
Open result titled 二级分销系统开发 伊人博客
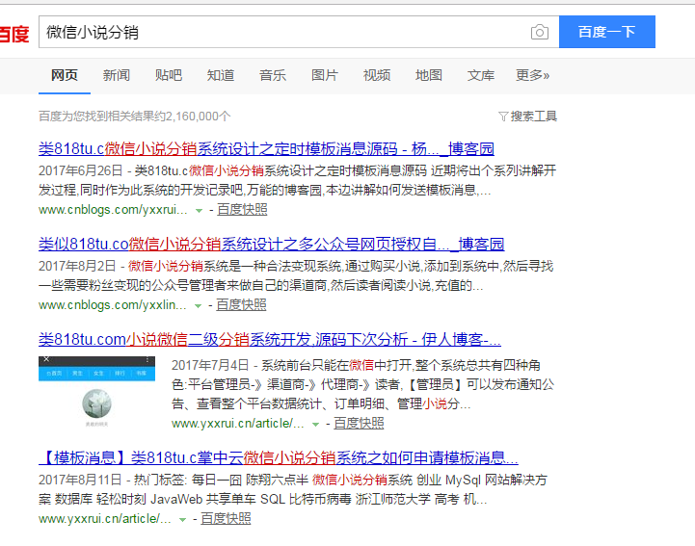tap(270, 340)
